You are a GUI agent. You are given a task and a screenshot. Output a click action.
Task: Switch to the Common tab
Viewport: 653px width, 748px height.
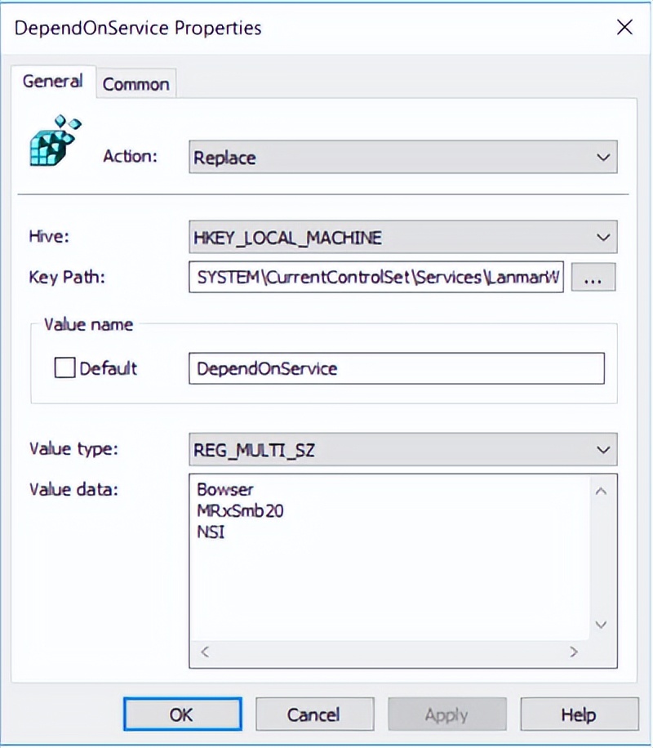click(x=135, y=83)
